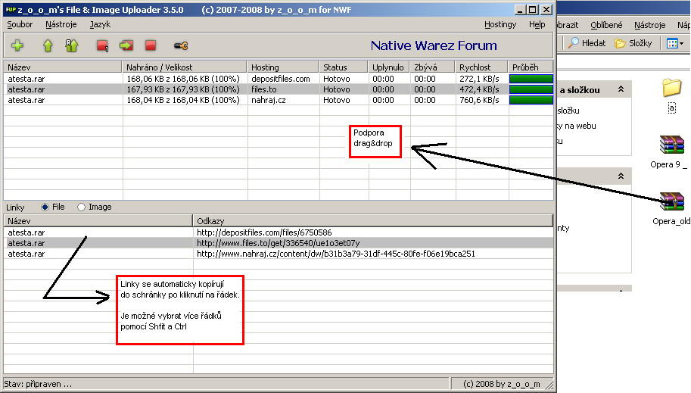Click the double up-arrow icon marked R

[71, 45]
